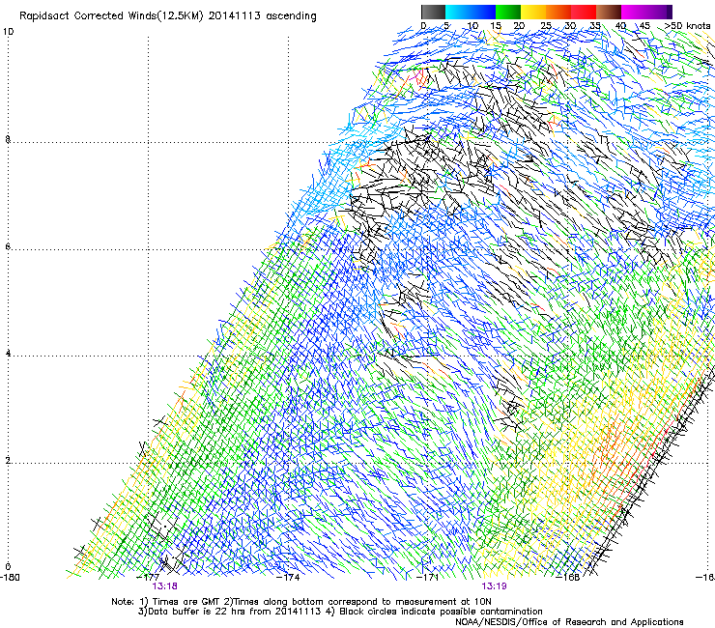Click the latitude '4' axis label
Image resolution: width=715 pixels, height=628 pixels.
(x=8, y=354)
